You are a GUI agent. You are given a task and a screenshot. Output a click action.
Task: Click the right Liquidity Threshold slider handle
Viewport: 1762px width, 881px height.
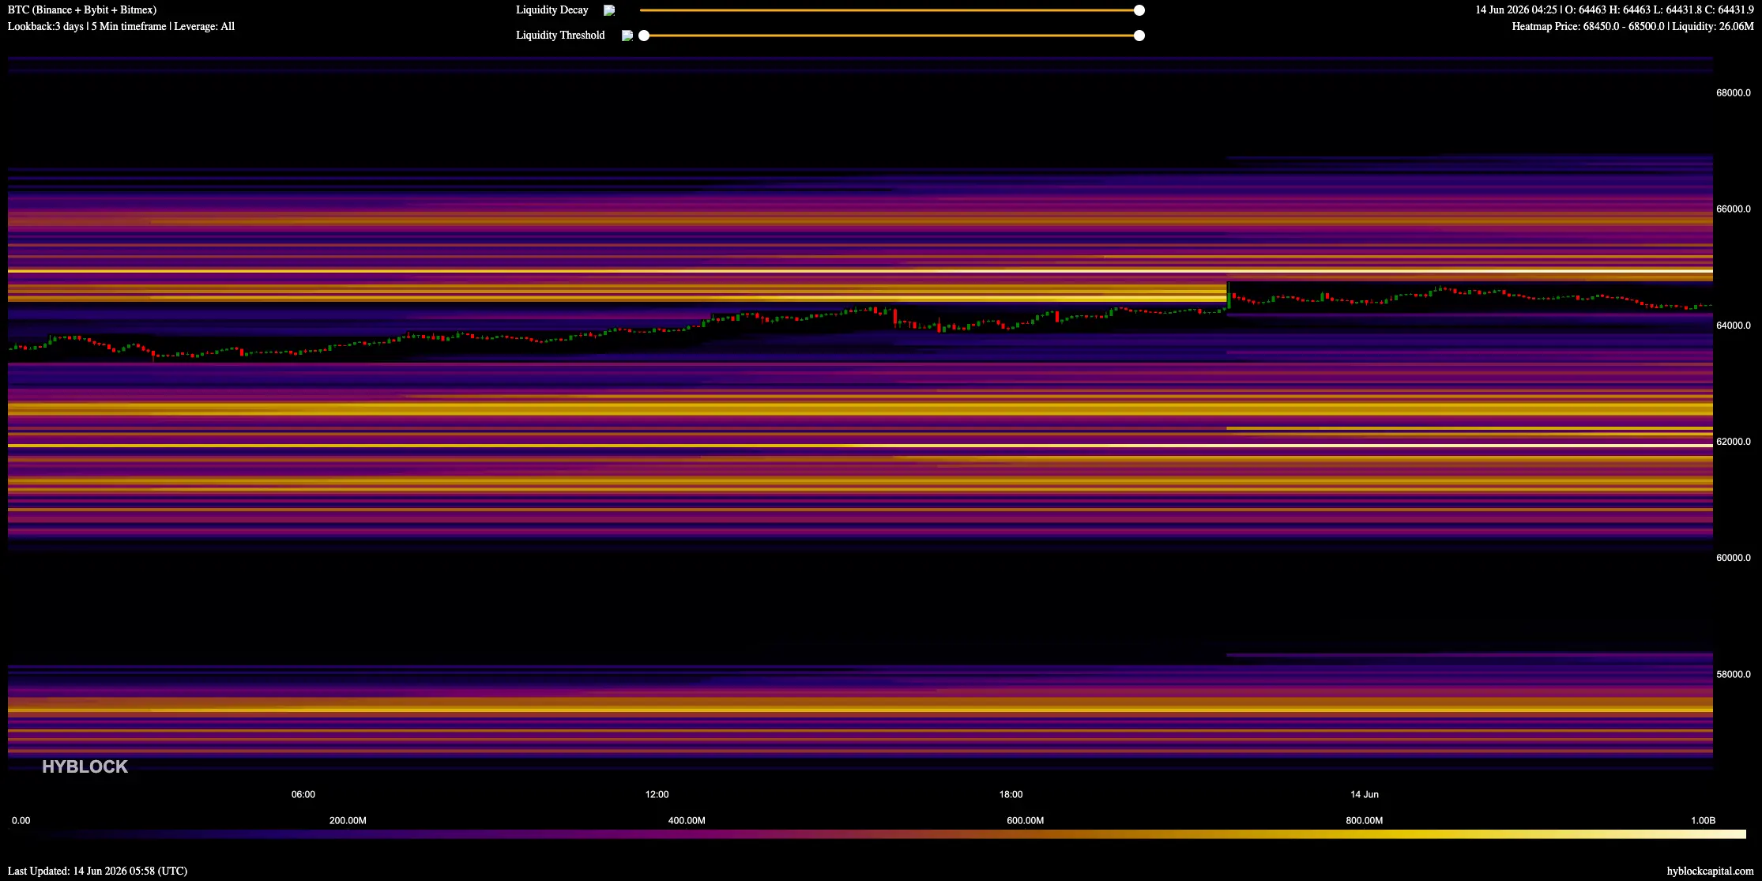1139,36
